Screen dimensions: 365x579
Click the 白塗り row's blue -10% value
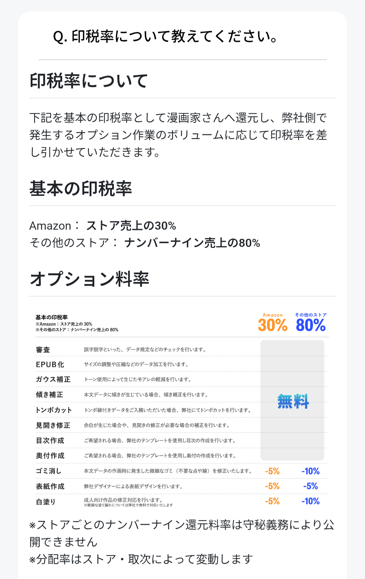310,501
